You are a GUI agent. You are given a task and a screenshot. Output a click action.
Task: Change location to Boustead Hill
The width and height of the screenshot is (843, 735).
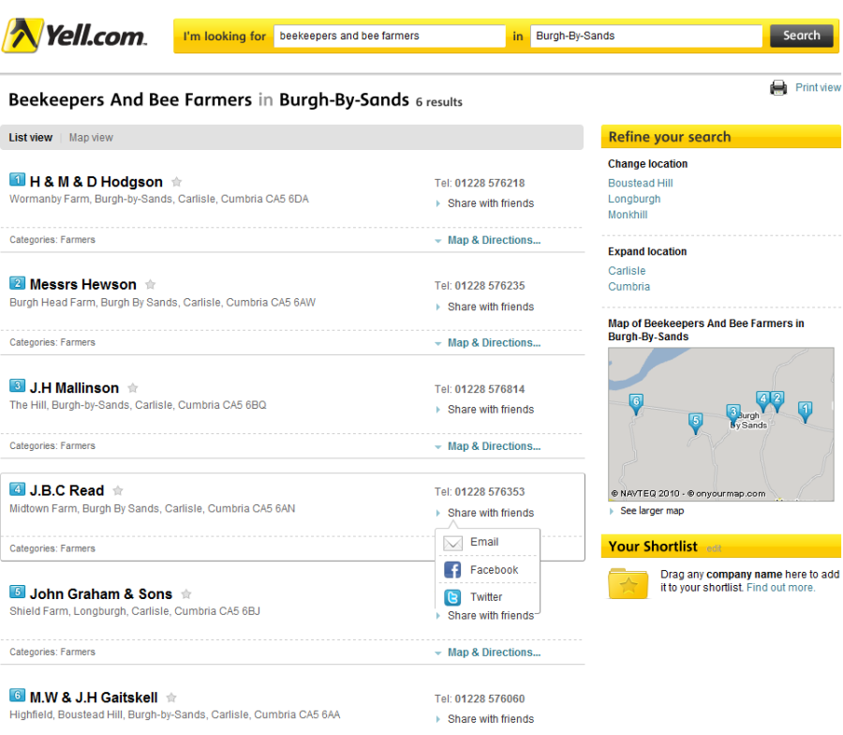pos(641,183)
